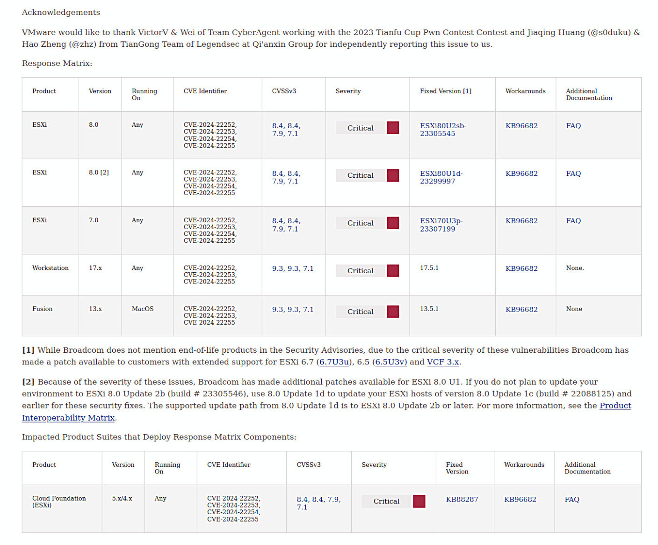Open KB96682 workaround for Workstation row
658x545 pixels.
(x=521, y=269)
